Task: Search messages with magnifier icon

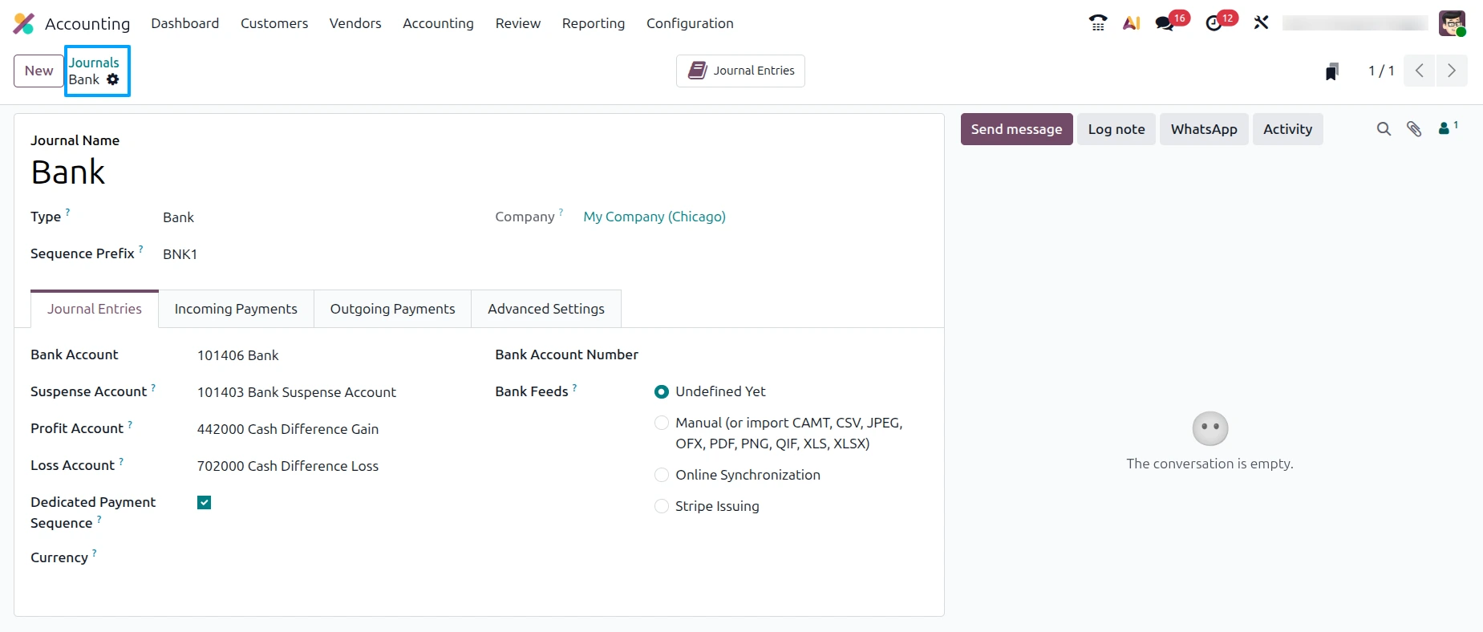Action: tap(1384, 129)
